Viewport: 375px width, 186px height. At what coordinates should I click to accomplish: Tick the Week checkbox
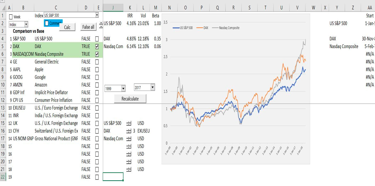[x=11, y=17]
